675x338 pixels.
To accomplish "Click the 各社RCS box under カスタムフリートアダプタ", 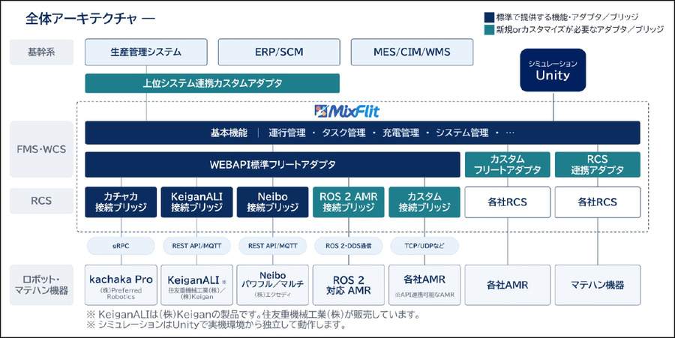I will click(508, 202).
